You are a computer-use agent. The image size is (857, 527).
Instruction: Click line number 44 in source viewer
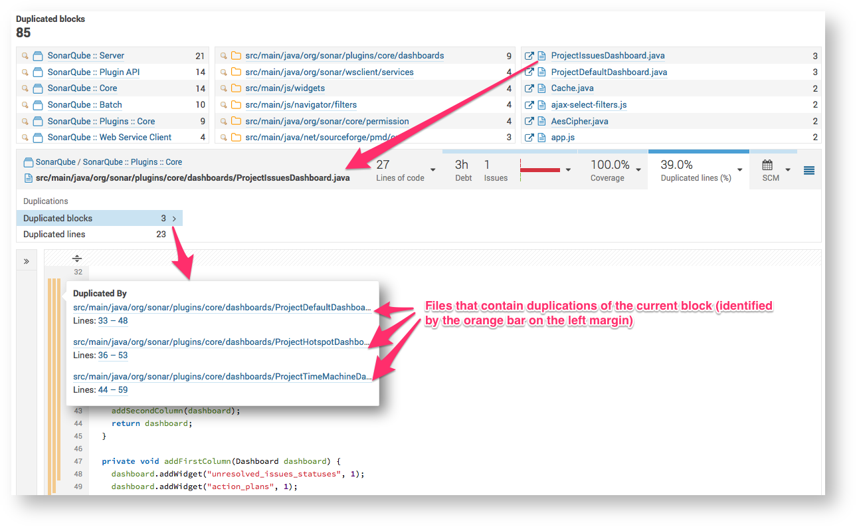(78, 423)
